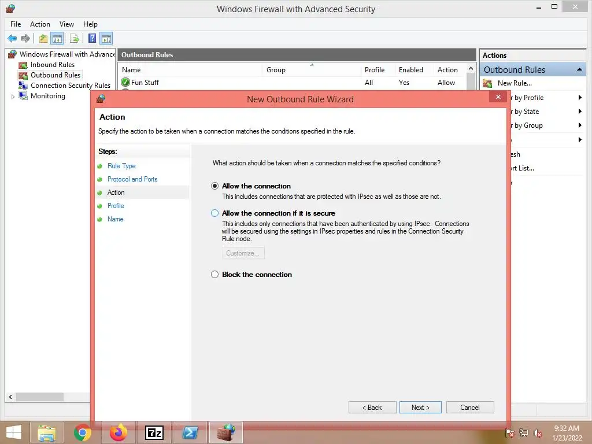This screenshot has height=444, width=592.
Task: Open the File menu
Action: (16, 24)
